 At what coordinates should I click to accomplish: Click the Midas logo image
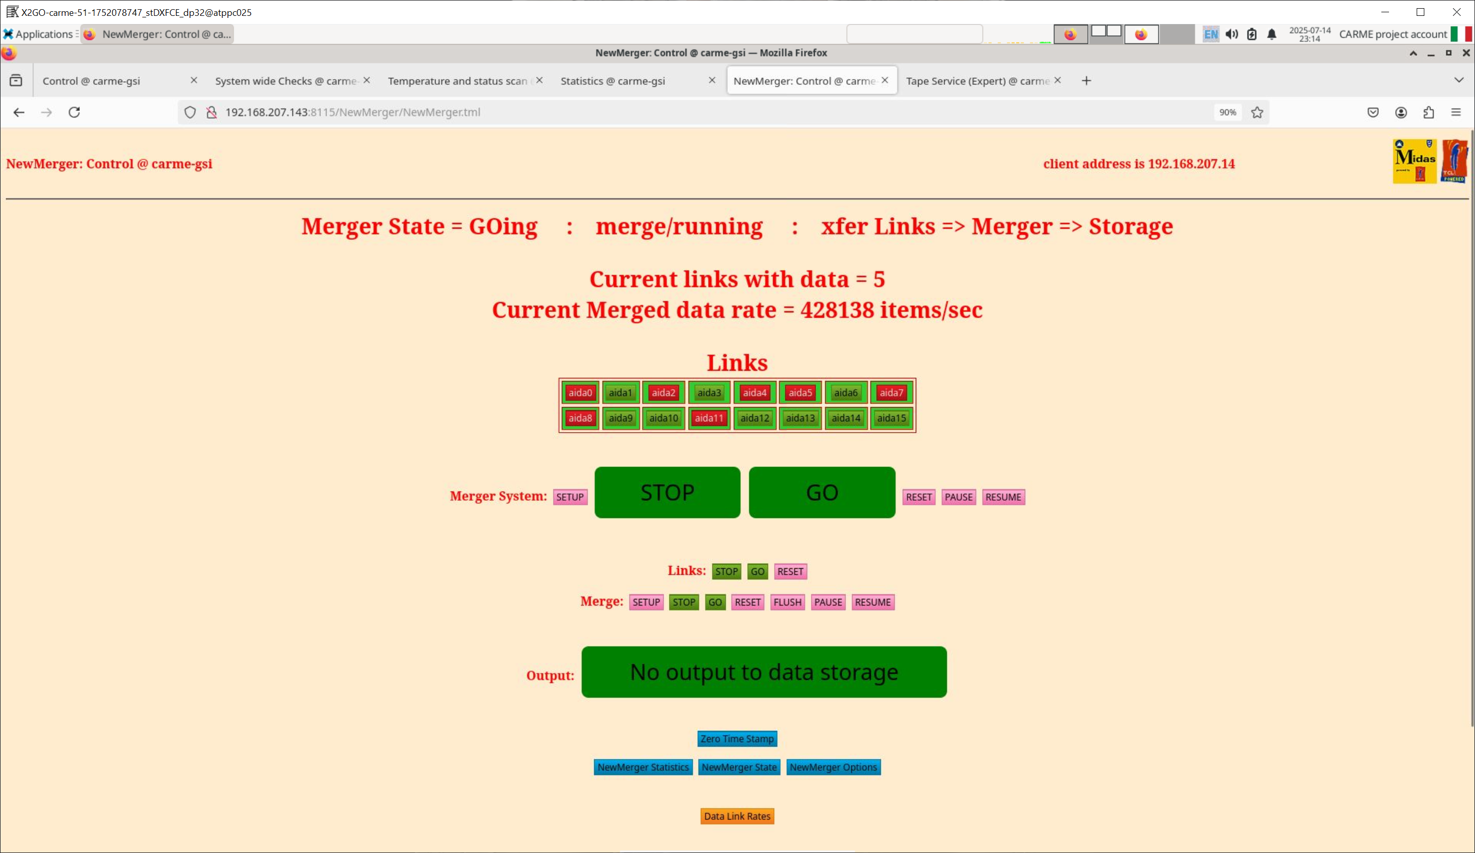coord(1414,162)
